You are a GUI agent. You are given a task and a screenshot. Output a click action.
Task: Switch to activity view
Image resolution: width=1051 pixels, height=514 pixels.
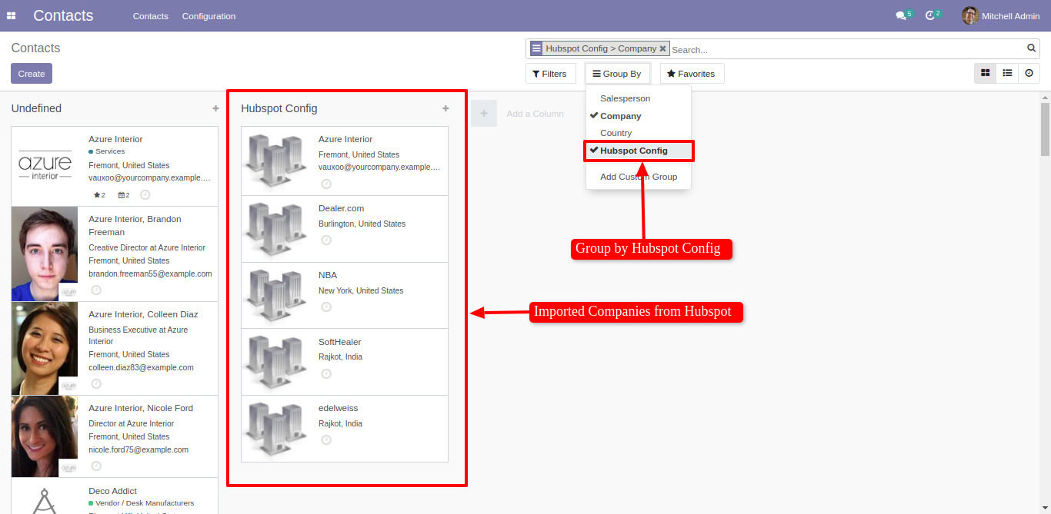coord(1029,73)
